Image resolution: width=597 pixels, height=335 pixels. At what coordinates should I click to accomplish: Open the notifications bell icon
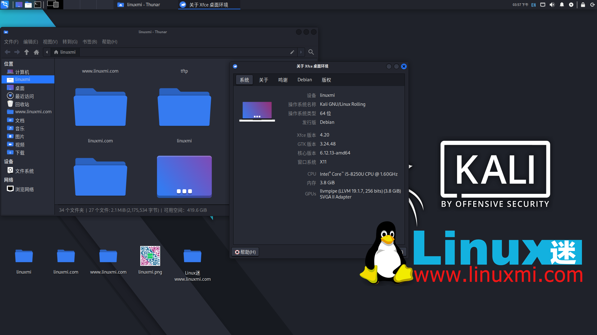pos(562,5)
